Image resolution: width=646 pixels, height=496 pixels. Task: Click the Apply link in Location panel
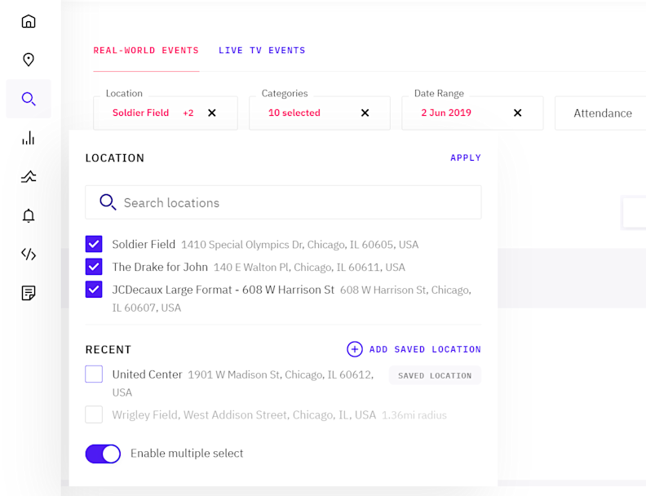[x=466, y=158]
